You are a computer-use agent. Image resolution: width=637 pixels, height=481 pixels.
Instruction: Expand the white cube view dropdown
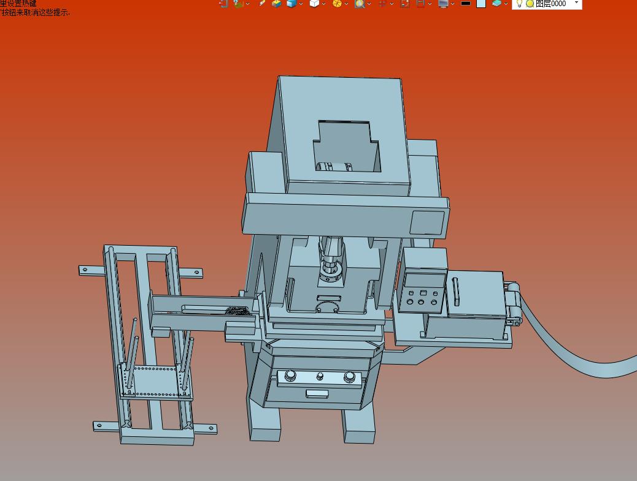click(x=324, y=4)
